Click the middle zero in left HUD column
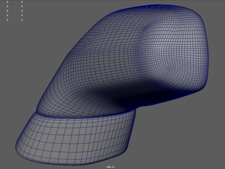Viewport: 225px width, 169px height. (x=7, y=11)
